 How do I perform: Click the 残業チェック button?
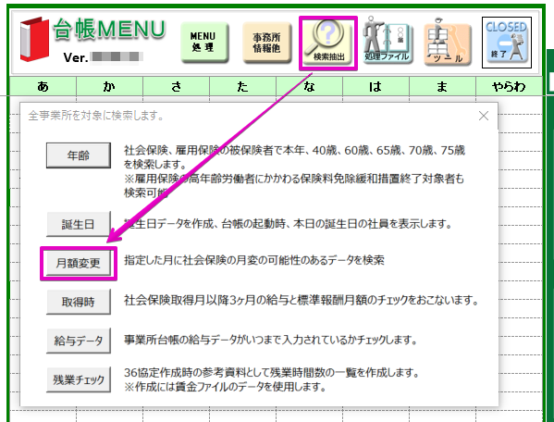[79, 379]
